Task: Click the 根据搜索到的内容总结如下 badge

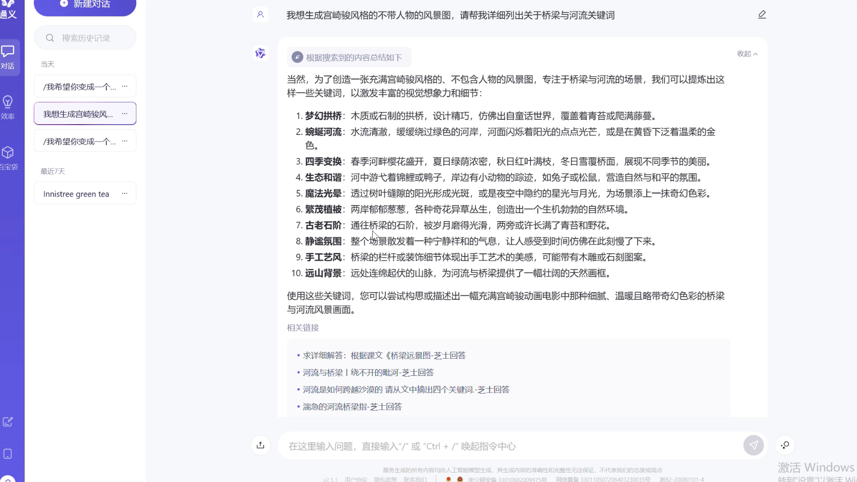Action: (x=349, y=57)
